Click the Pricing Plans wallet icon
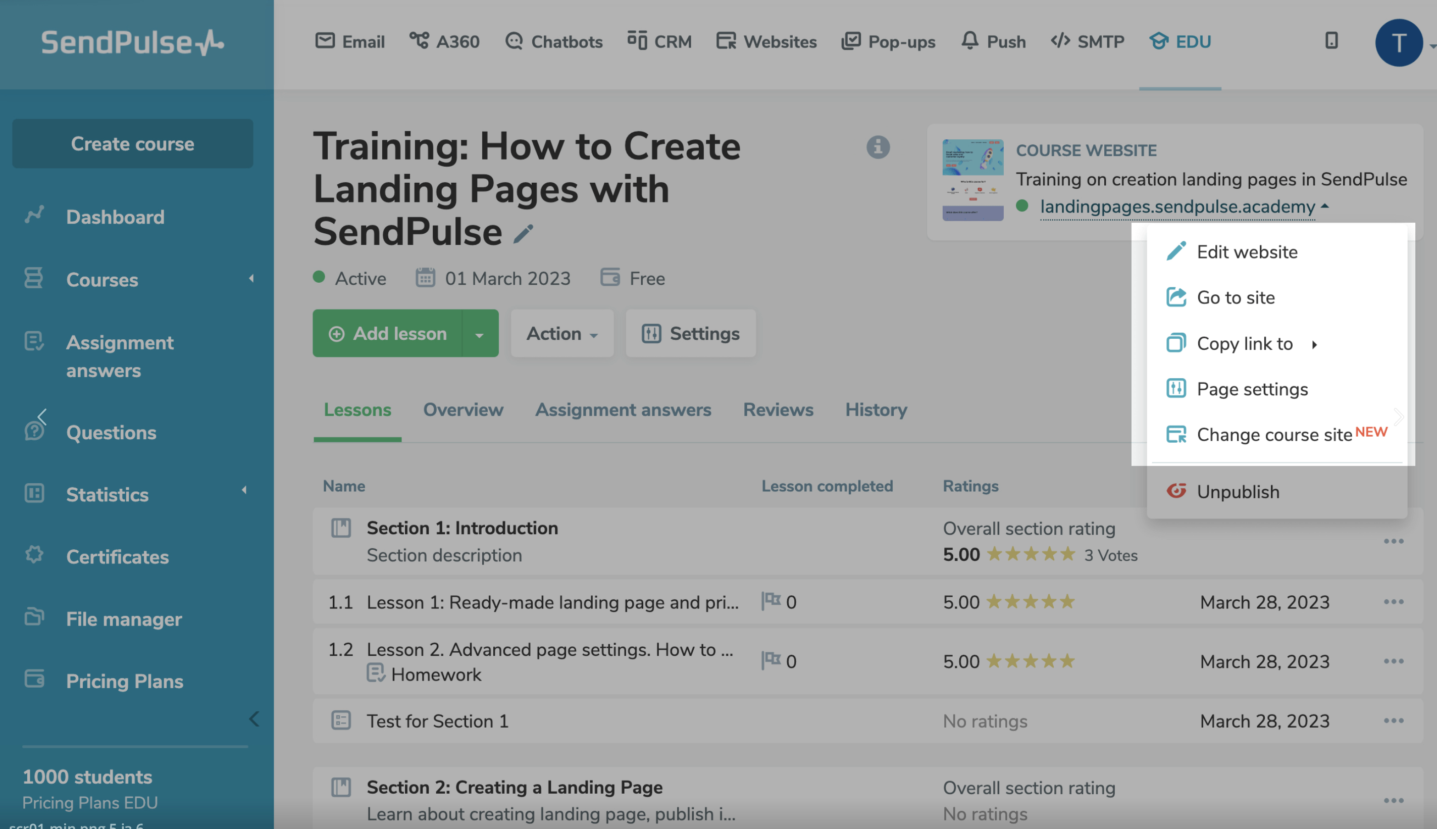Screen dimensions: 1437x829 tap(34, 679)
